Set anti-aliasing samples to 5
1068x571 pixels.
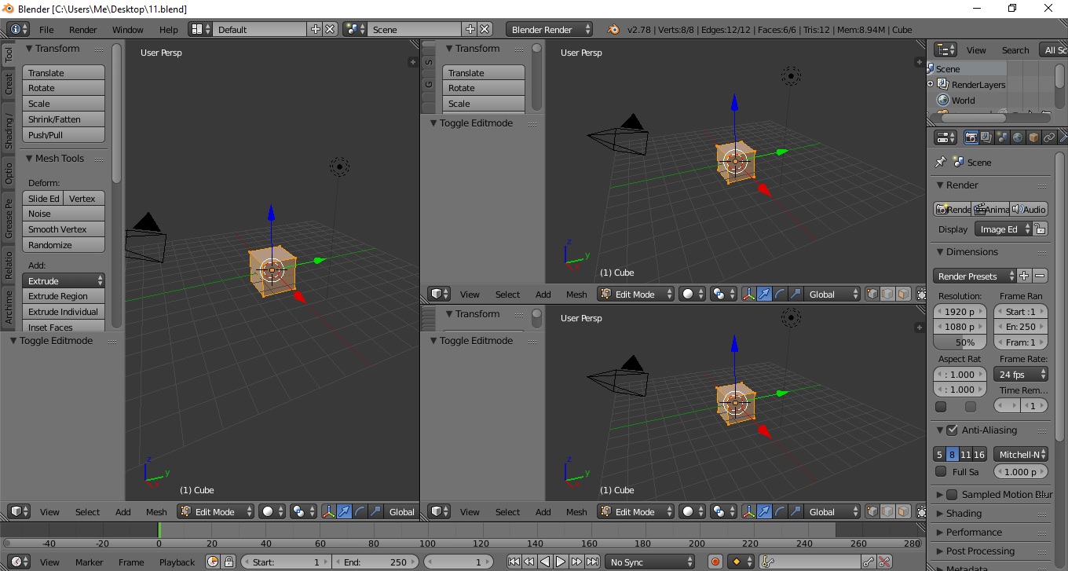tap(939, 454)
